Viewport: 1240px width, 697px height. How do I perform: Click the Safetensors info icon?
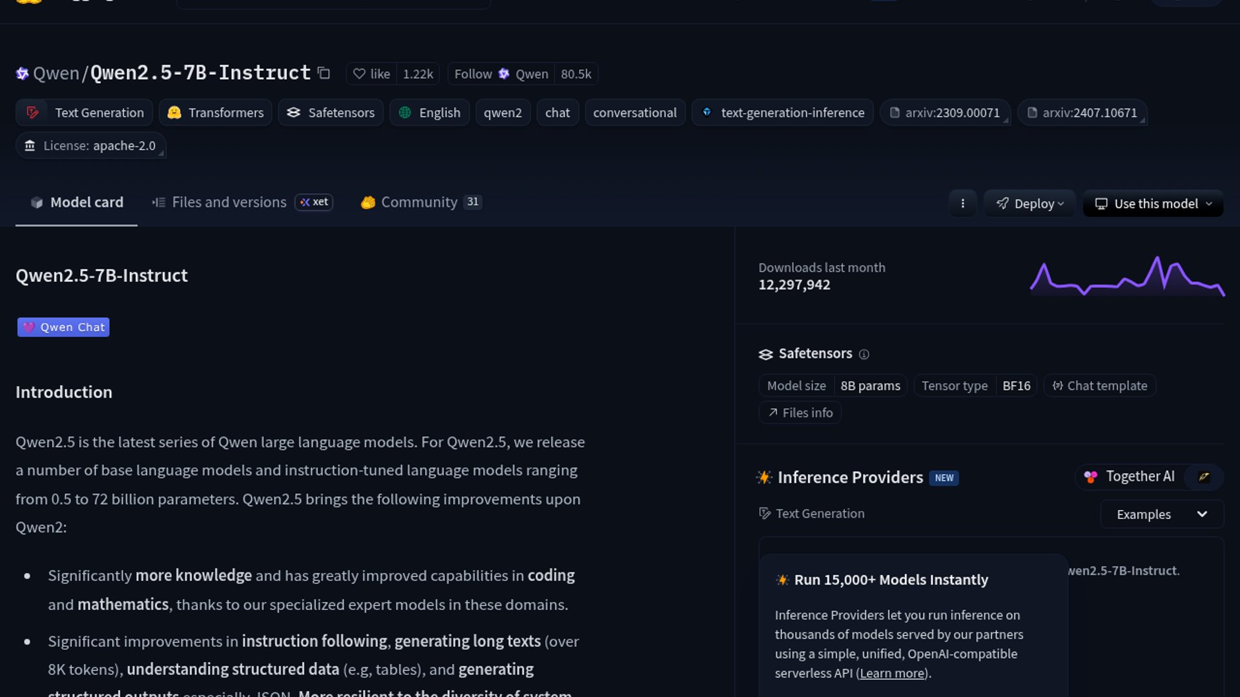(865, 354)
